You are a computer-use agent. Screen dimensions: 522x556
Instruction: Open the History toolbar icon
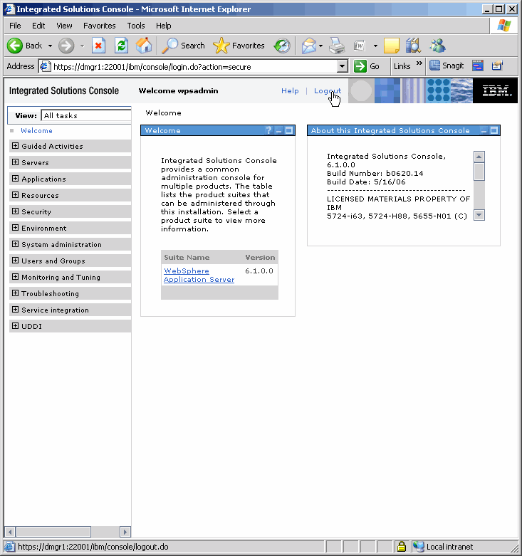[282, 46]
